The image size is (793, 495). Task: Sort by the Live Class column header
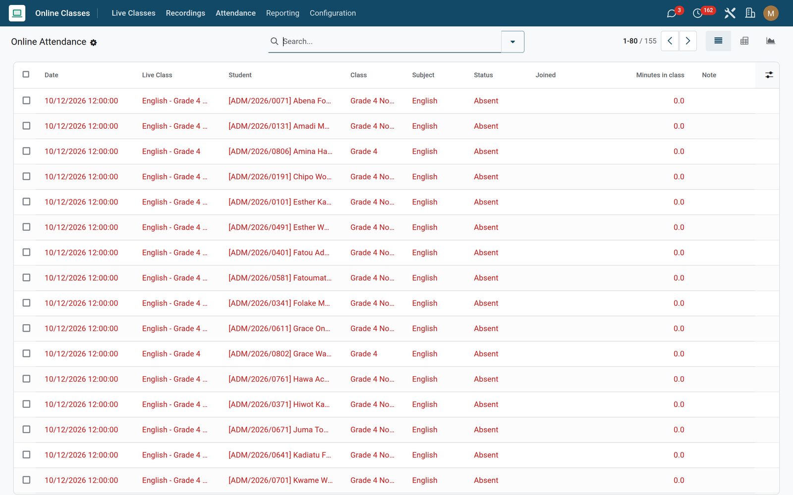tap(157, 75)
